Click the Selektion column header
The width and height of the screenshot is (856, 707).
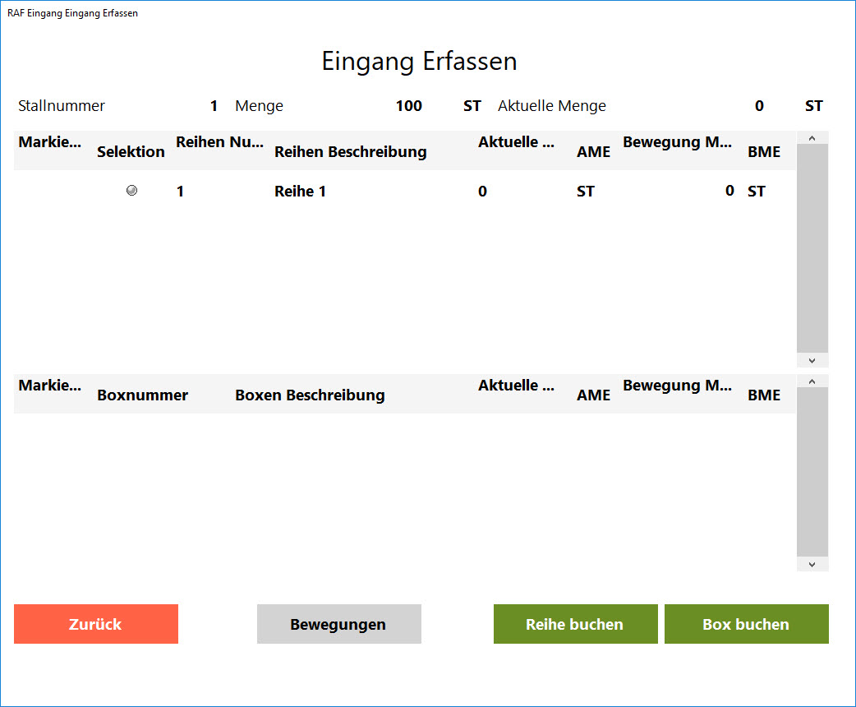tap(131, 152)
